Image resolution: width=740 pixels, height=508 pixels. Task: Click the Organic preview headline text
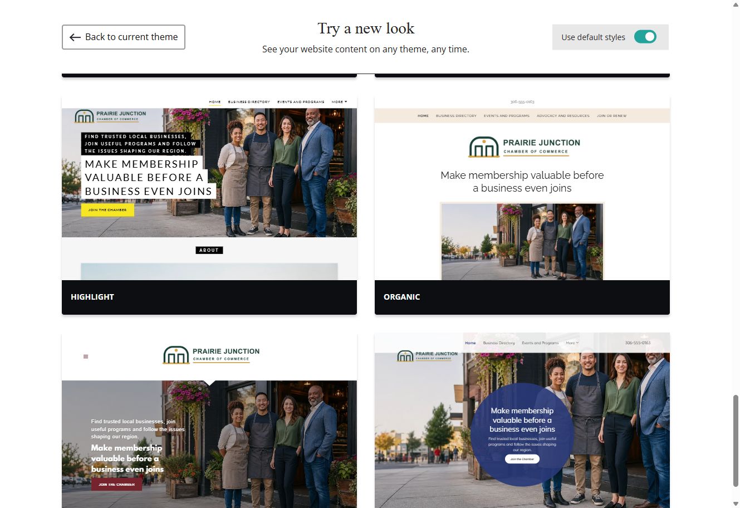pos(522,182)
